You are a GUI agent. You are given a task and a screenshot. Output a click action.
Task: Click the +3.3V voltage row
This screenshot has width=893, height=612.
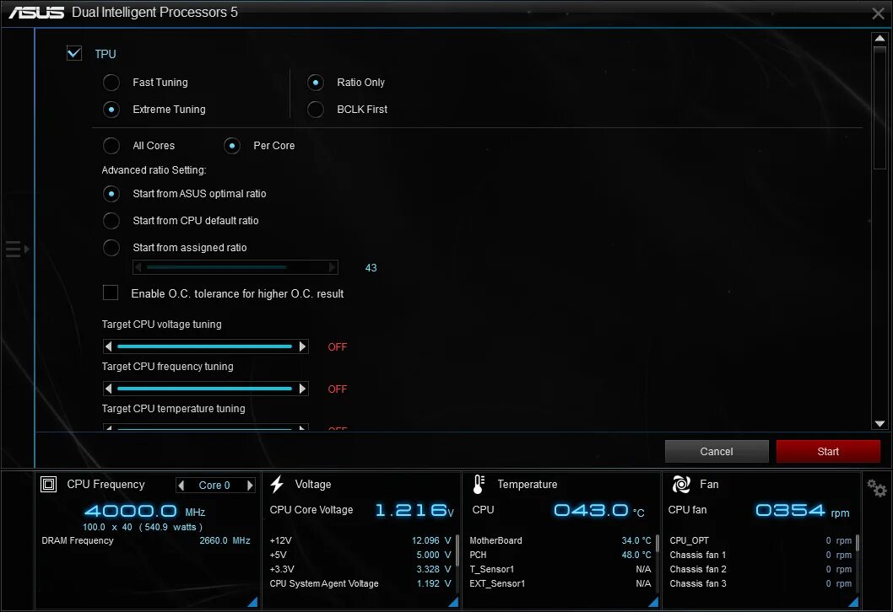(x=360, y=569)
